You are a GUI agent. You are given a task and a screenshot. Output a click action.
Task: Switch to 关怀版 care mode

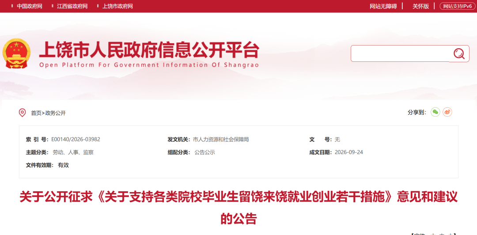point(421,6)
